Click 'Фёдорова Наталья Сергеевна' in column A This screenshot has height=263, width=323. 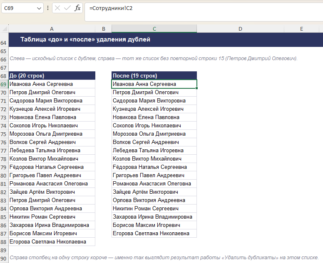(52, 167)
